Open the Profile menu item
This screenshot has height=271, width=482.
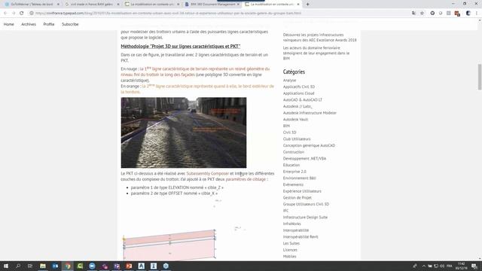click(x=48, y=24)
